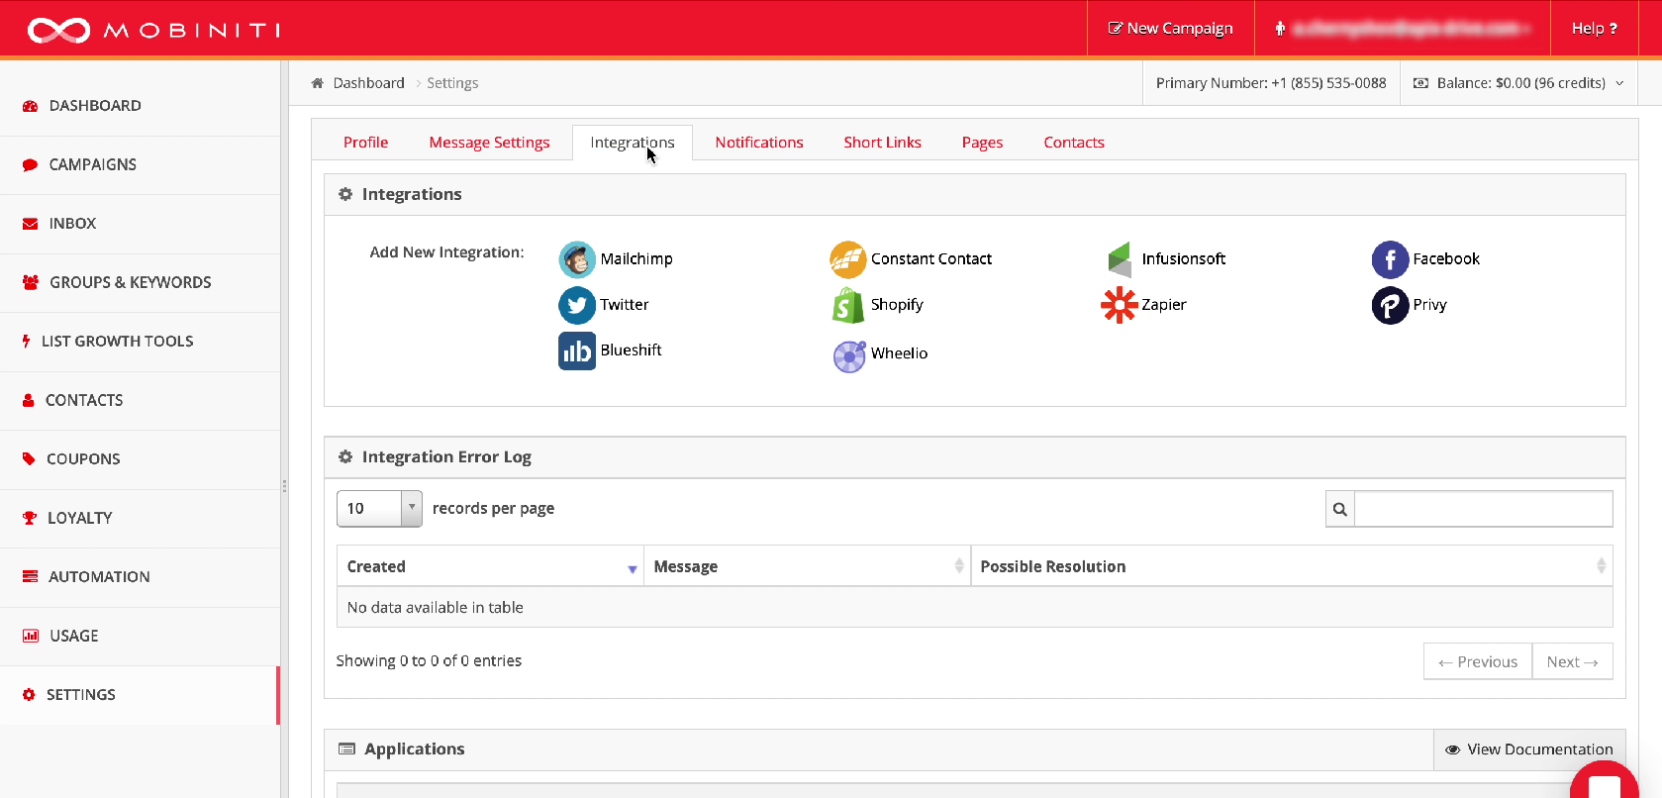1662x798 pixels.
Task: Click the error log search field
Action: pos(1482,509)
